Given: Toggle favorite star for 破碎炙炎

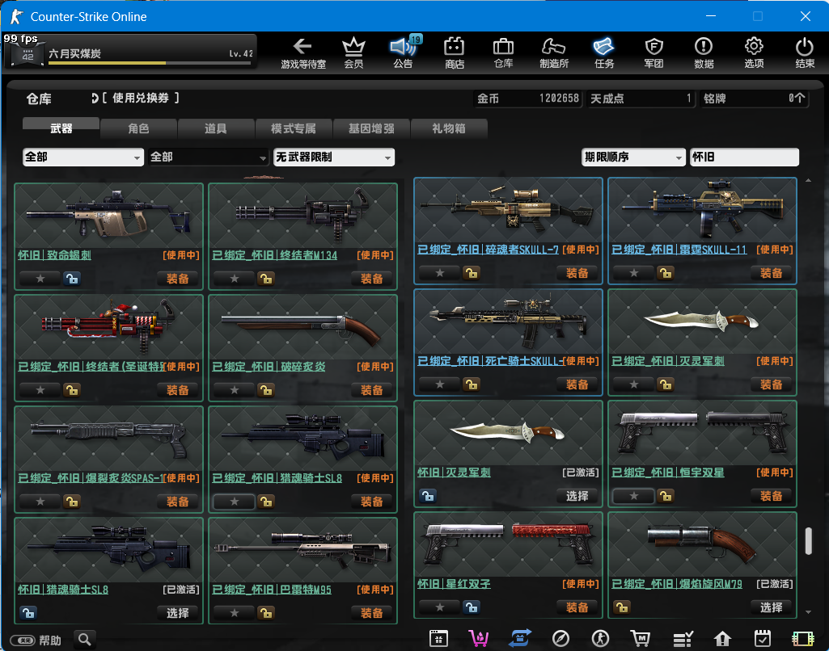Looking at the screenshot, I should pos(235,390).
